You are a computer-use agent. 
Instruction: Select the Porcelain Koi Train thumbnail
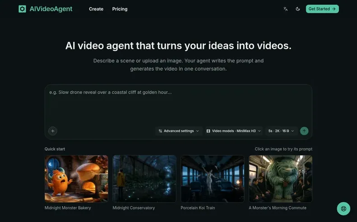click(213, 179)
